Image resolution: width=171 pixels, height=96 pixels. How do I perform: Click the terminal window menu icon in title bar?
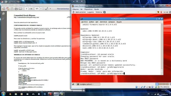click(x=81, y=19)
